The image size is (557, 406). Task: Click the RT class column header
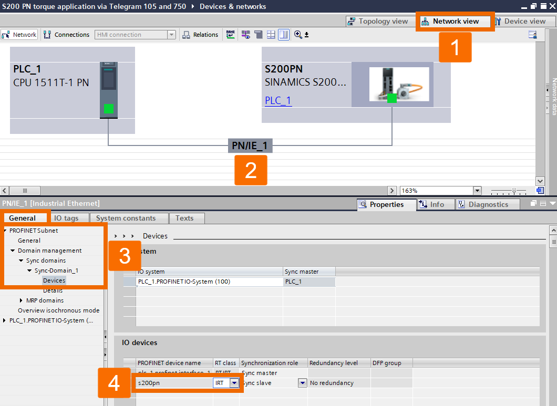coord(226,363)
